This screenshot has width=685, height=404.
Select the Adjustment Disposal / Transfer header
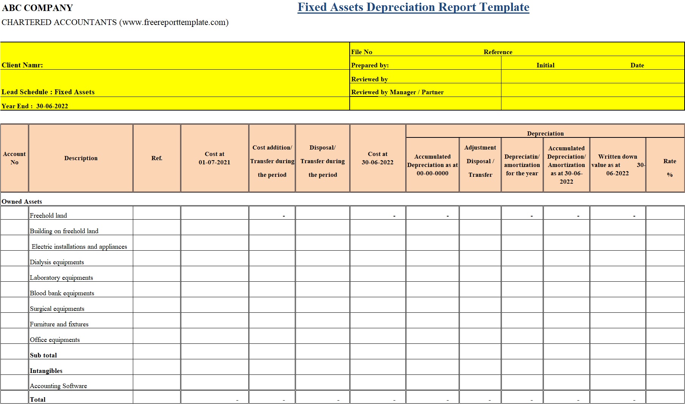pyautogui.click(x=480, y=165)
